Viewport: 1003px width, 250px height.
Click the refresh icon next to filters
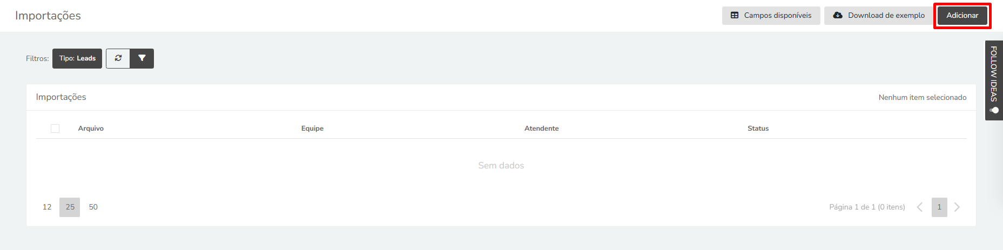click(118, 58)
